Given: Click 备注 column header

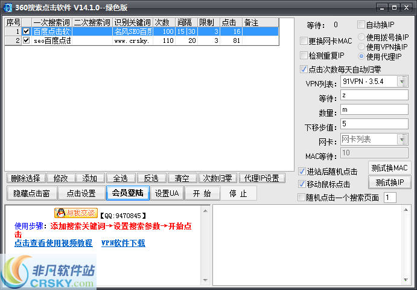Looking at the screenshot, I should coord(260,22).
